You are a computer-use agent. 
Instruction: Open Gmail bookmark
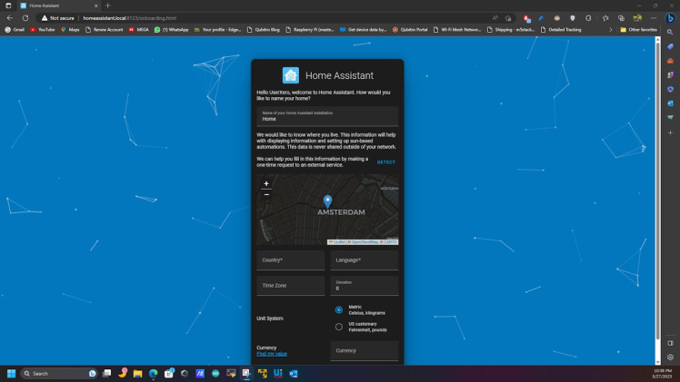[15, 30]
